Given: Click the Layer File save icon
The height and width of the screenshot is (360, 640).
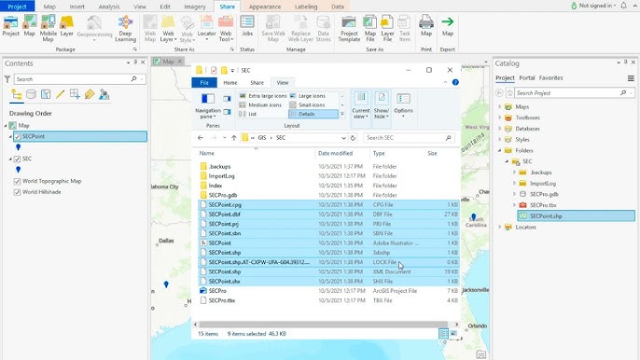Looking at the screenshot, I should [387, 29].
